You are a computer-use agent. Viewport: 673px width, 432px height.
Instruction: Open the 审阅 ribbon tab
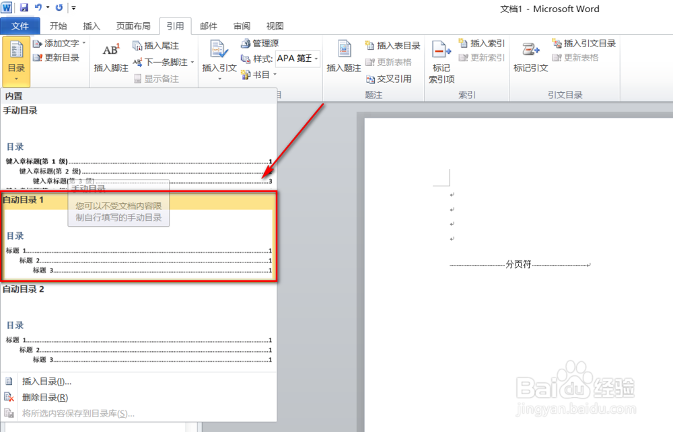click(x=242, y=26)
